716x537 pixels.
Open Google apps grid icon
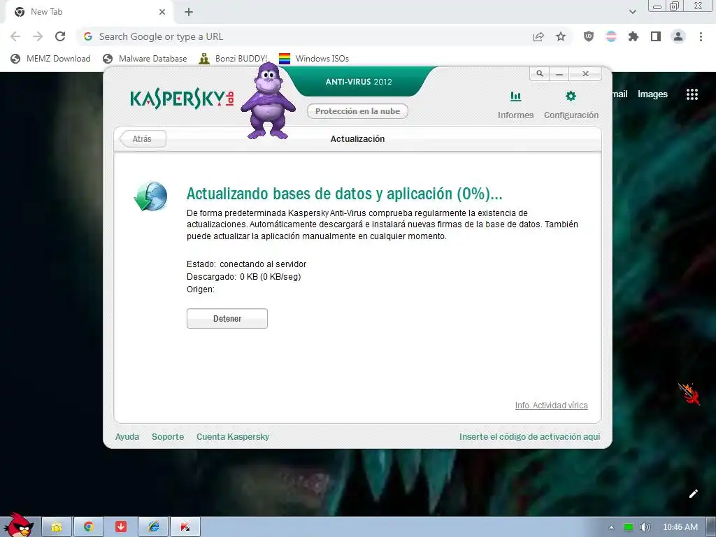pyautogui.click(x=692, y=94)
